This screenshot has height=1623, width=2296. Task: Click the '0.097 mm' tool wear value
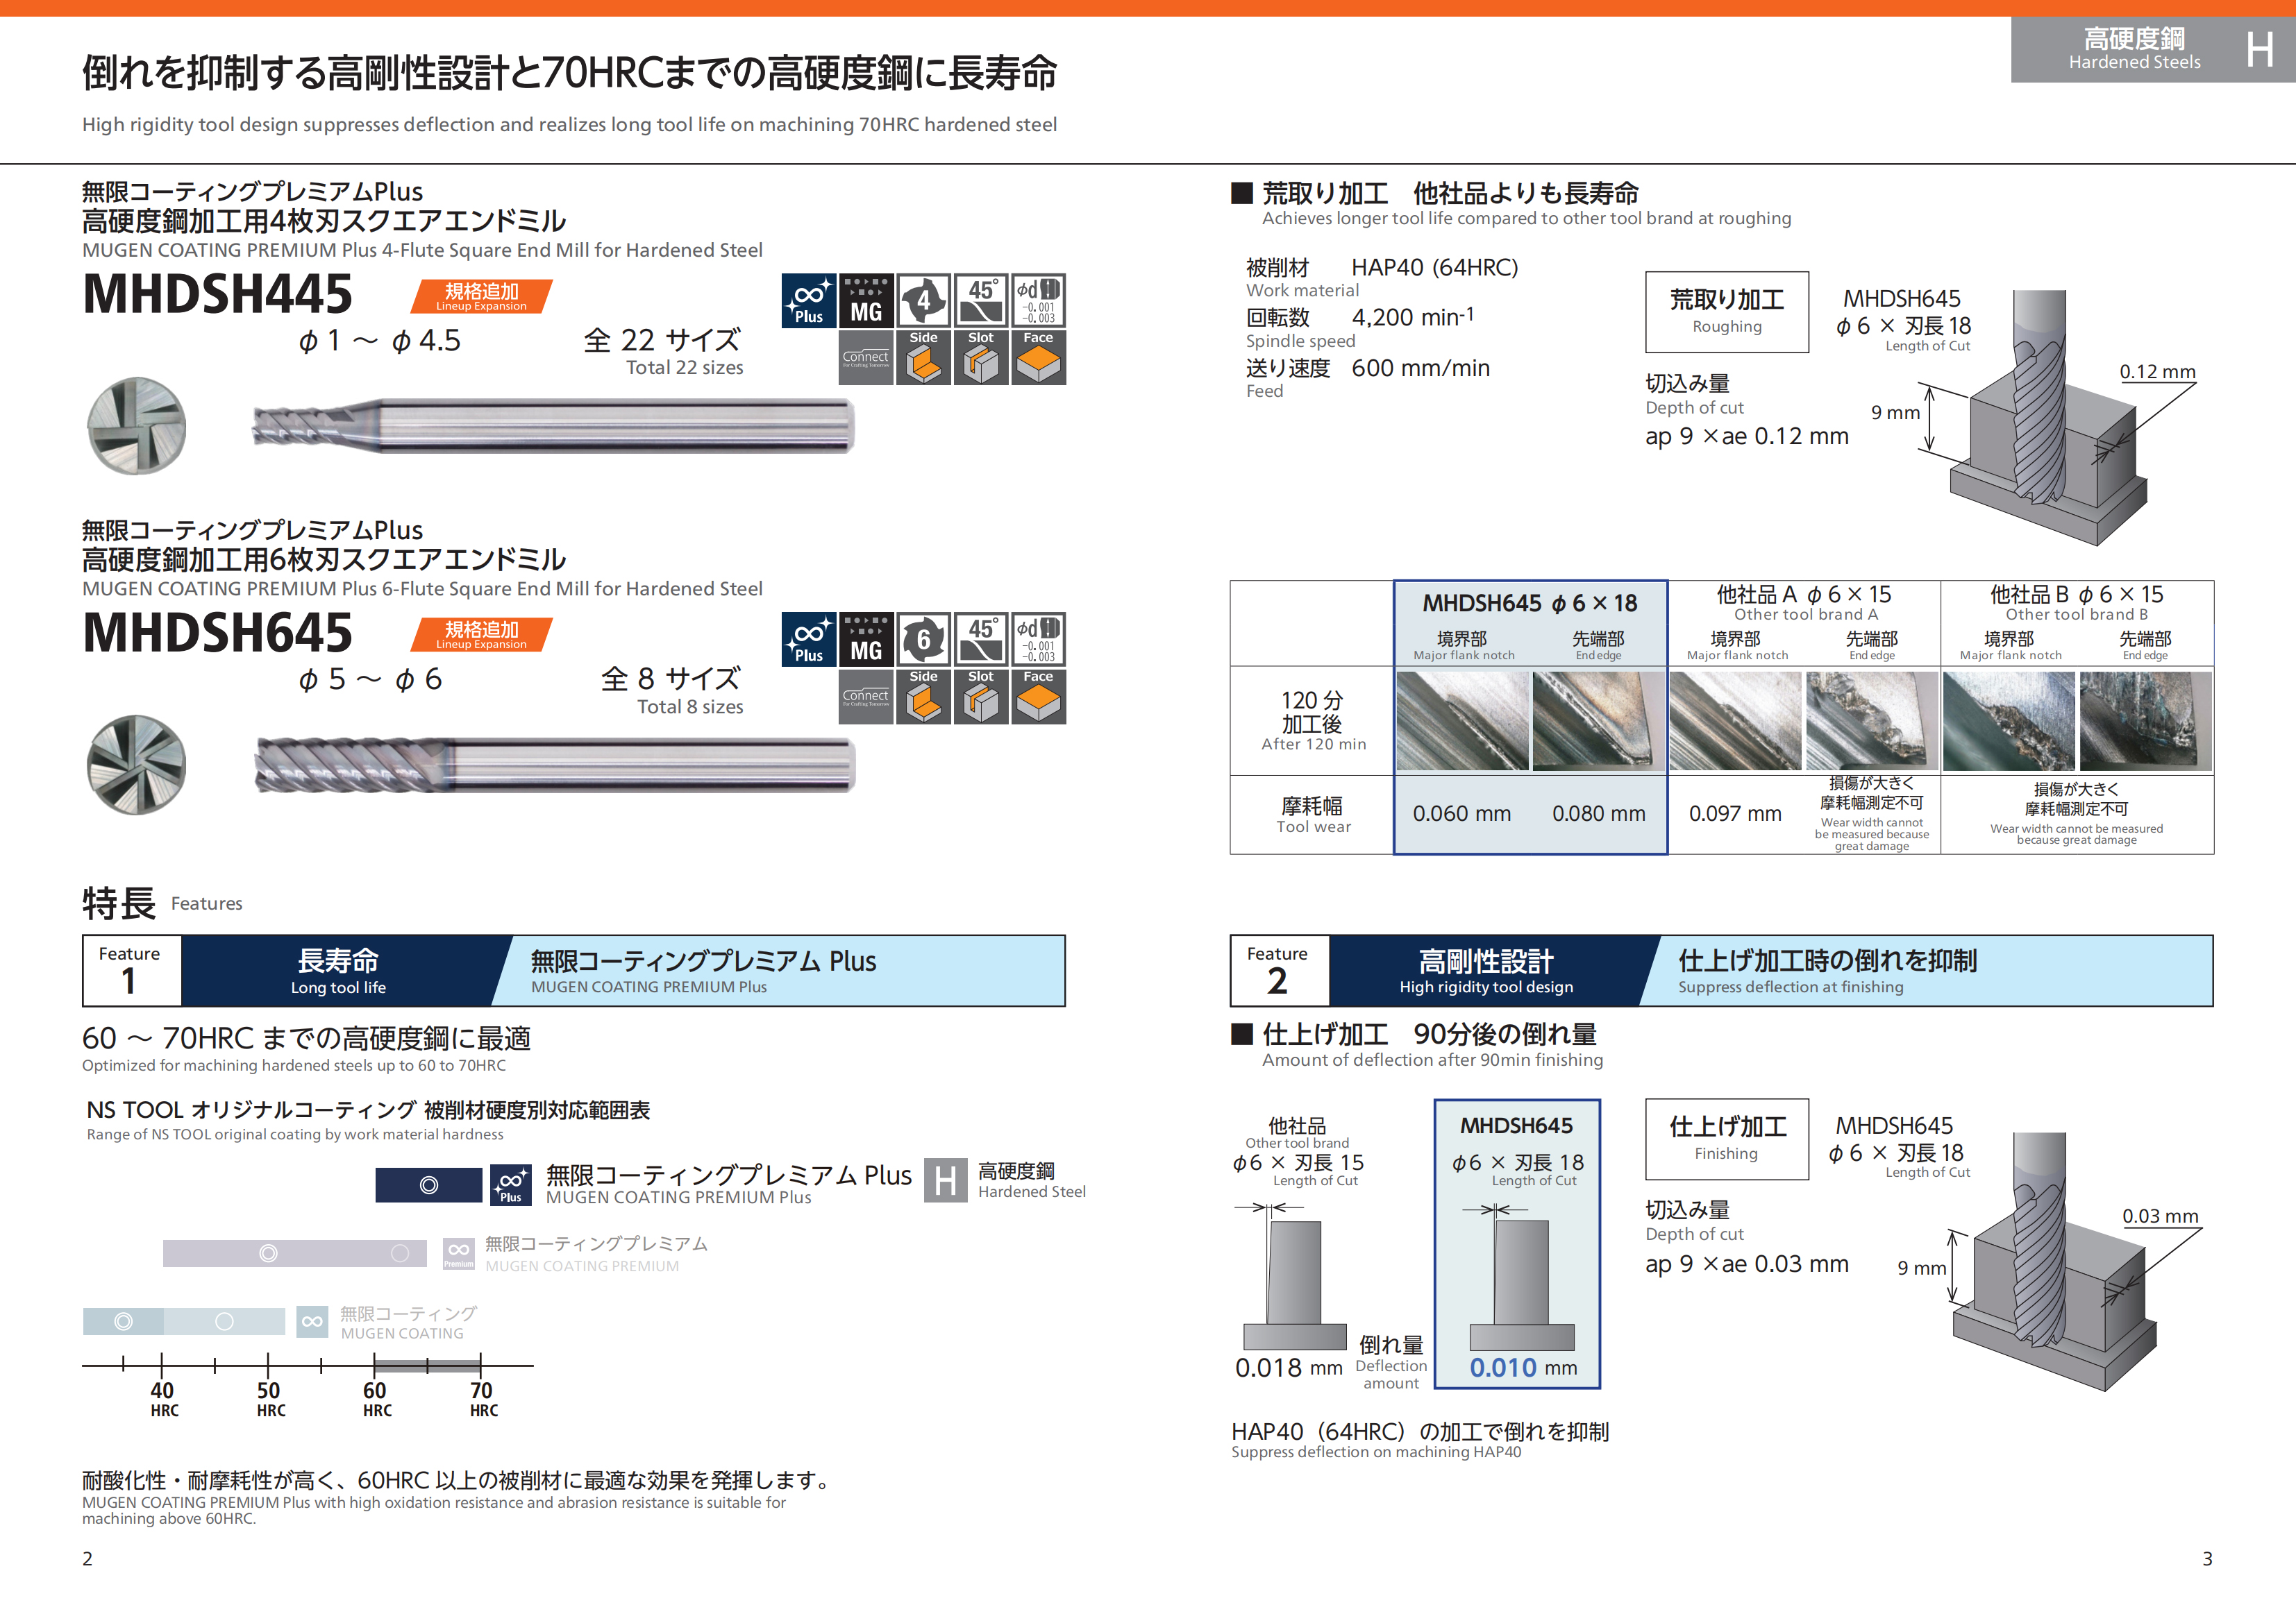[1735, 813]
